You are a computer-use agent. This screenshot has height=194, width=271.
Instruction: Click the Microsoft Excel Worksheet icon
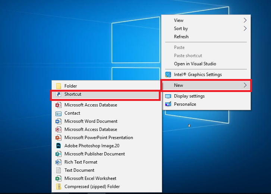tap(59, 178)
